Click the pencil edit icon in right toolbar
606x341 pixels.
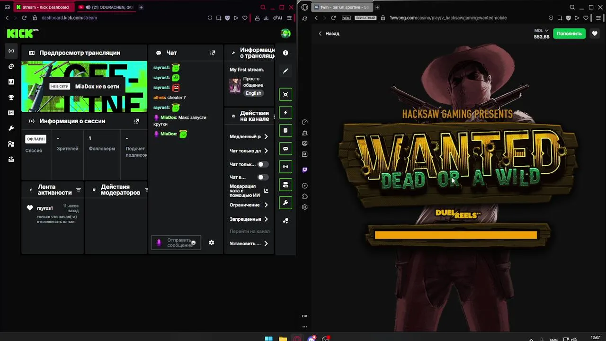[x=285, y=71]
